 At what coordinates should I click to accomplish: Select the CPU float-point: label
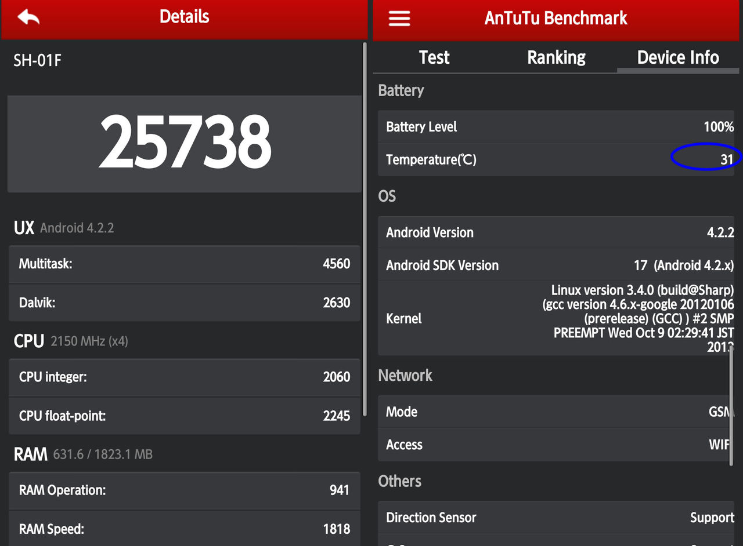(62, 416)
